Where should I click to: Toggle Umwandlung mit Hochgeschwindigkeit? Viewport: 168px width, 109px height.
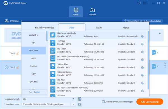pos(143,21)
